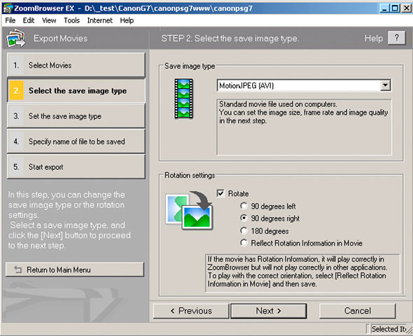This screenshot has height=336, width=413.
Task: Click the Help text label in header
Action: pyautogui.click(x=374, y=38)
